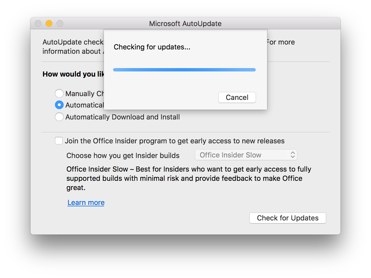Follow the "Learn more" link
The width and height of the screenshot is (371, 278).
(x=86, y=203)
